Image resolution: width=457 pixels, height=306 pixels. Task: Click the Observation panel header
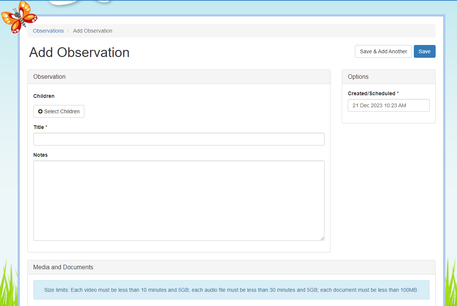pyautogui.click(x=179, y=76)
